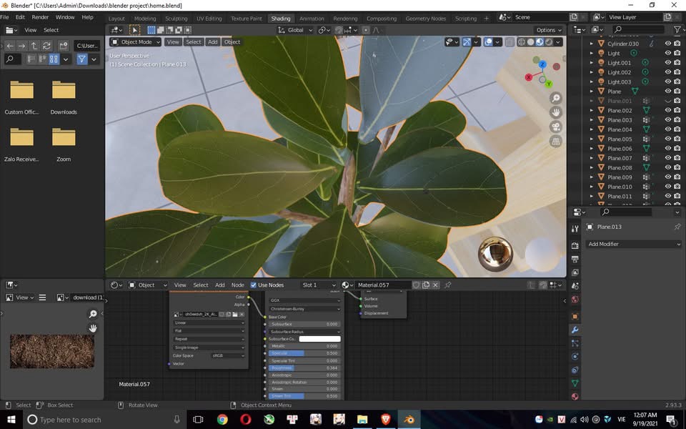The image size is (686, 429).
Task: Switch to the Geometry Nodes workspace tab
Action: (425, 19)
